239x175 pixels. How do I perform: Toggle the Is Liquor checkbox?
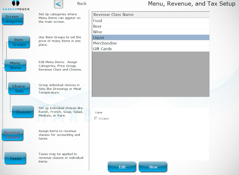click(96, 118)
